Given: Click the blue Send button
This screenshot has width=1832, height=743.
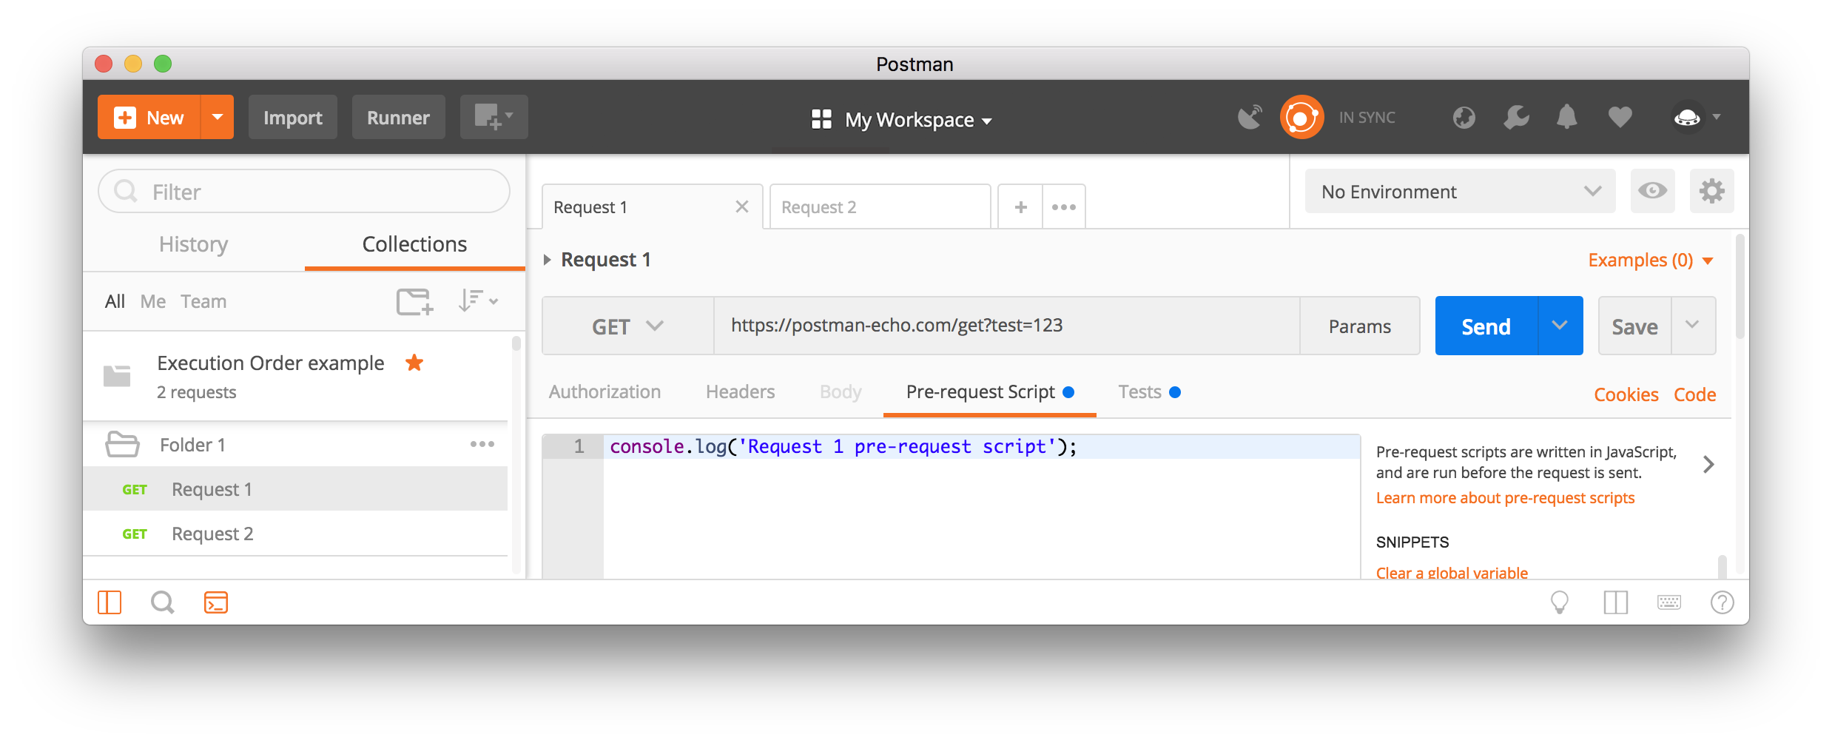Looking at the screenshot, I should tap(1486, 326).
